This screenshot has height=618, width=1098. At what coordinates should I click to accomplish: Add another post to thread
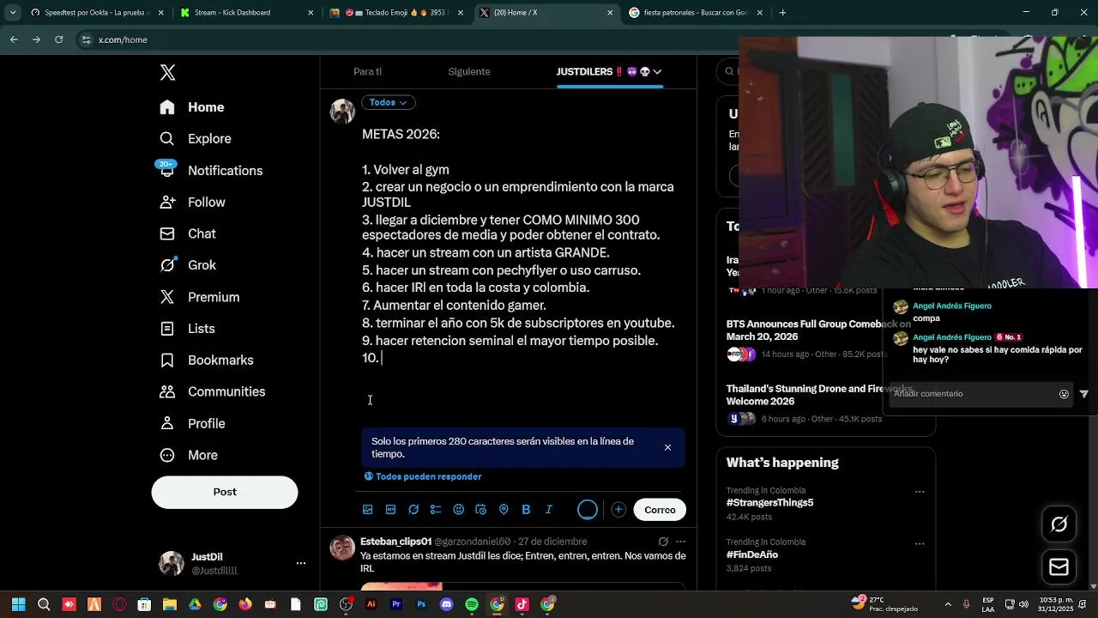[x=618, y=510]
